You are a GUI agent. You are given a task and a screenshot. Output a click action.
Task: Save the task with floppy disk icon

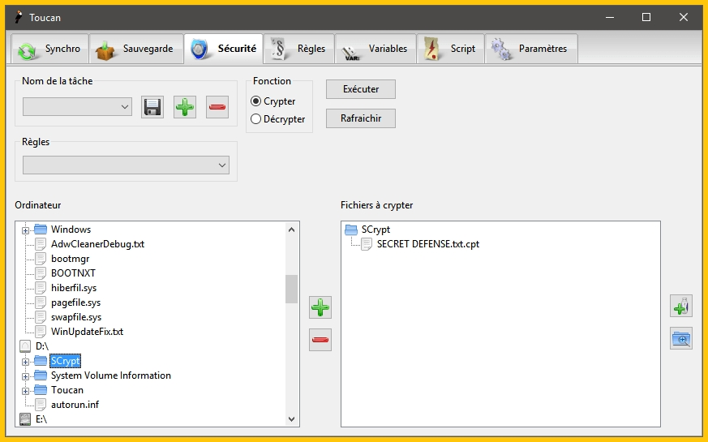[x=152, y=107]
